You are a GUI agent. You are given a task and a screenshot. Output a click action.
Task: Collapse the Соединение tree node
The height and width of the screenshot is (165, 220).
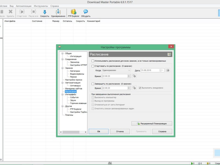62,59
